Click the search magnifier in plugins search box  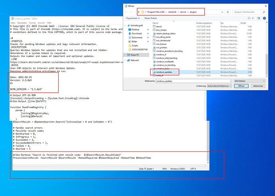[x=263, y=12]
